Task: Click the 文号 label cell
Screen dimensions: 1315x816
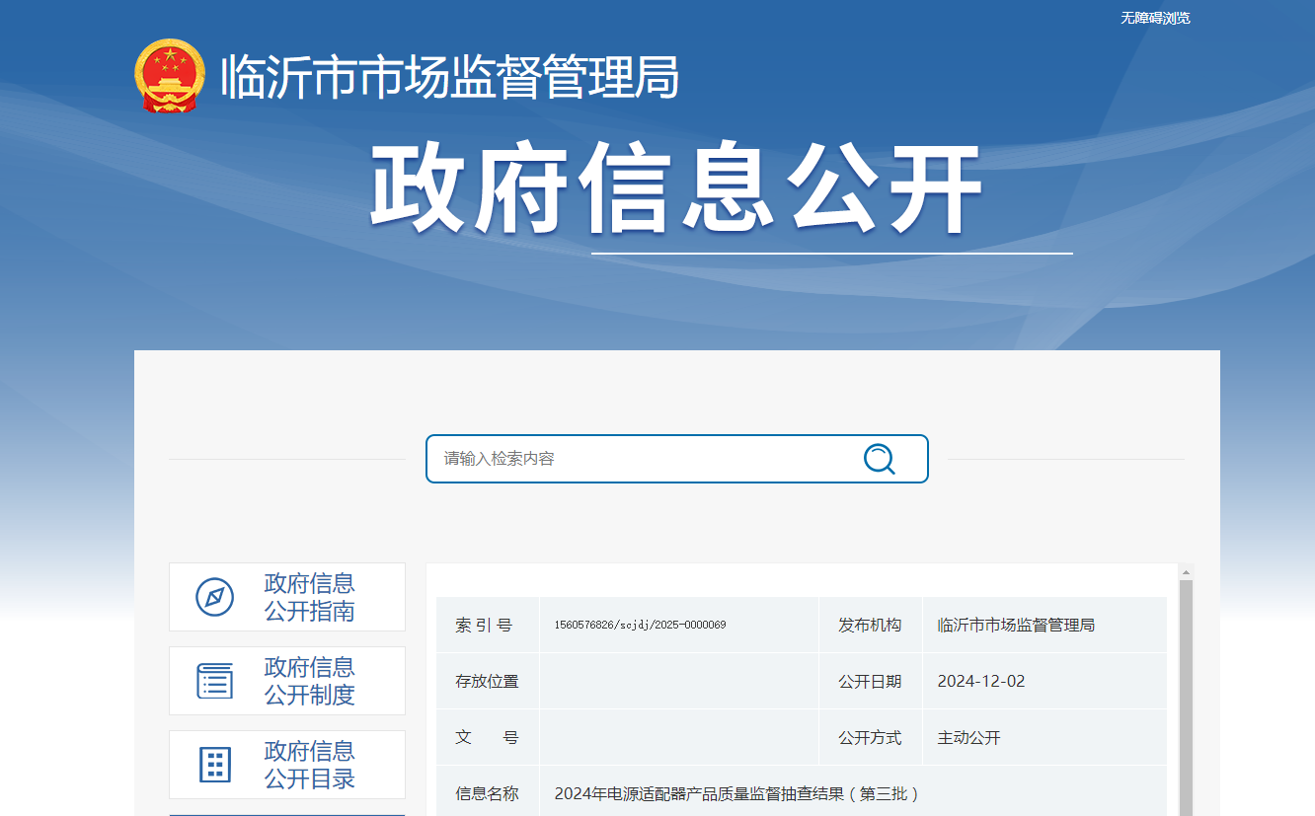Action: pos(488,737)
